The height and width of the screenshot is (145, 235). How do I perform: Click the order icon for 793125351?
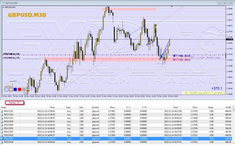pos(2,128)
